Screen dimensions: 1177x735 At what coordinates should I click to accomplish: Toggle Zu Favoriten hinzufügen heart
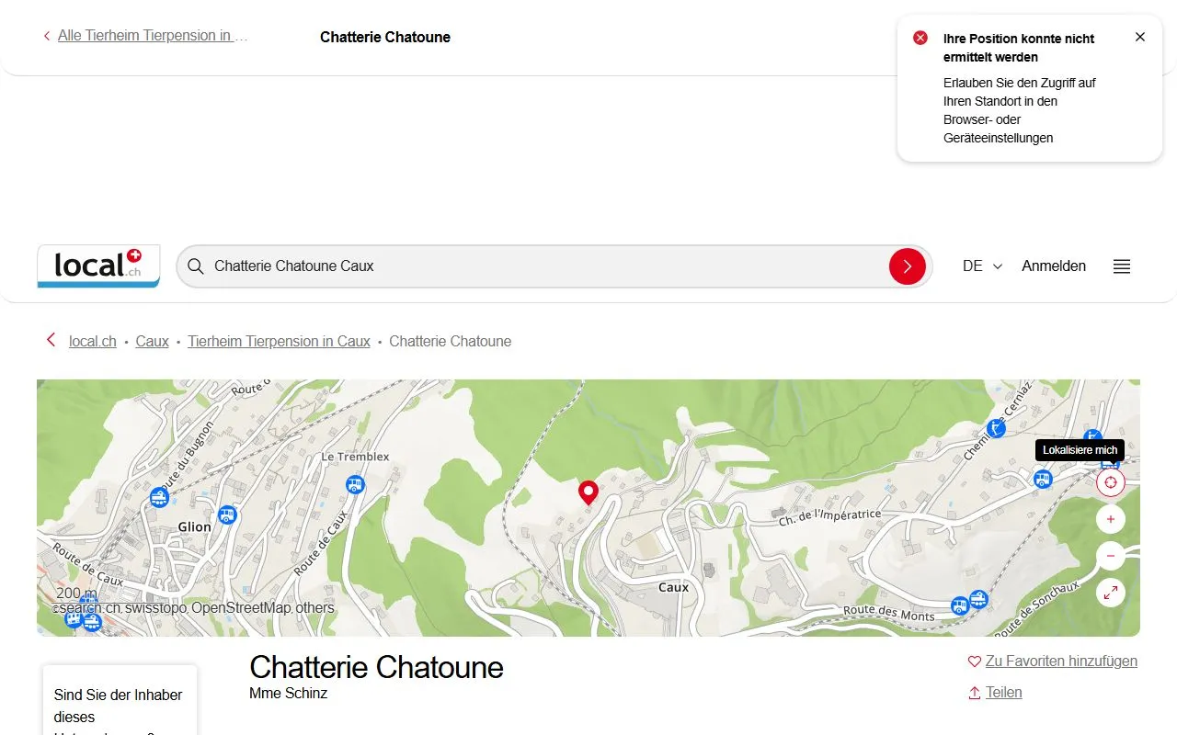974,661
